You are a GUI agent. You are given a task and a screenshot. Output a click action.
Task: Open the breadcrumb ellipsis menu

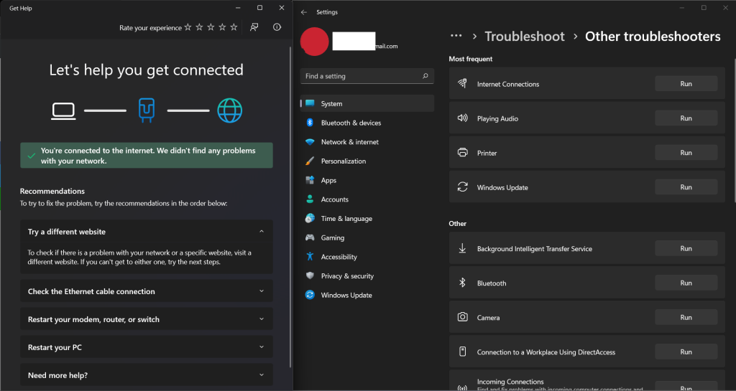(x=456, y=36)
